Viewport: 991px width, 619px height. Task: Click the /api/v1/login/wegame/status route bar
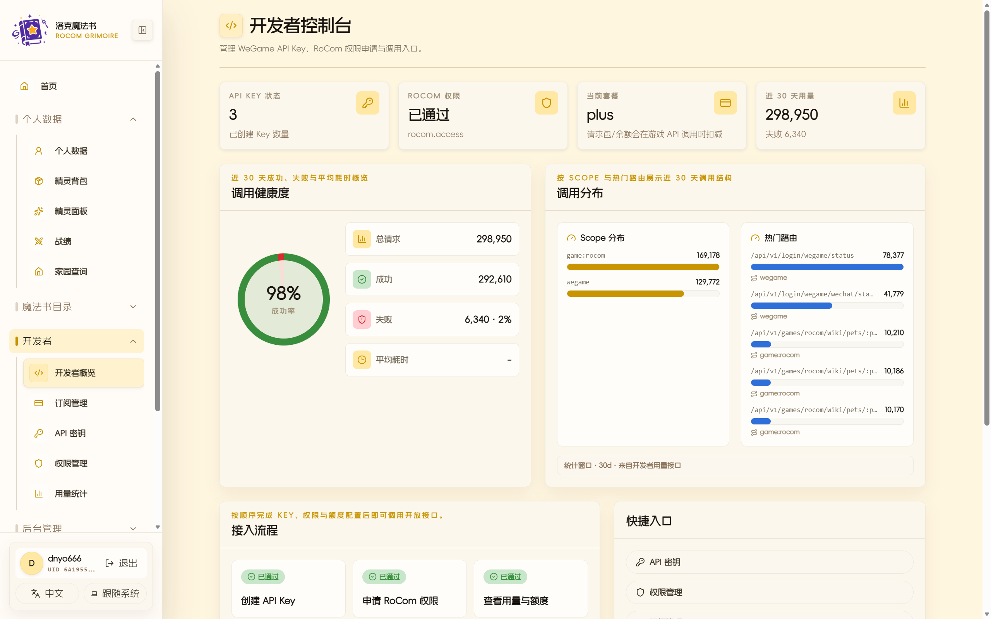[x=827, y=267]
